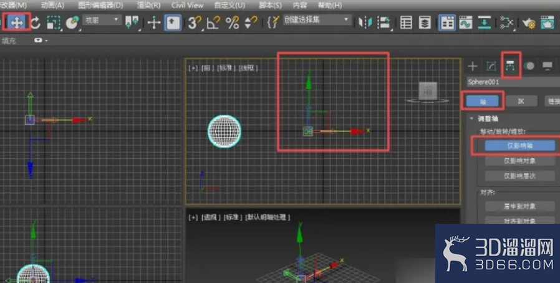Open the Material Editor node icon

506,23
